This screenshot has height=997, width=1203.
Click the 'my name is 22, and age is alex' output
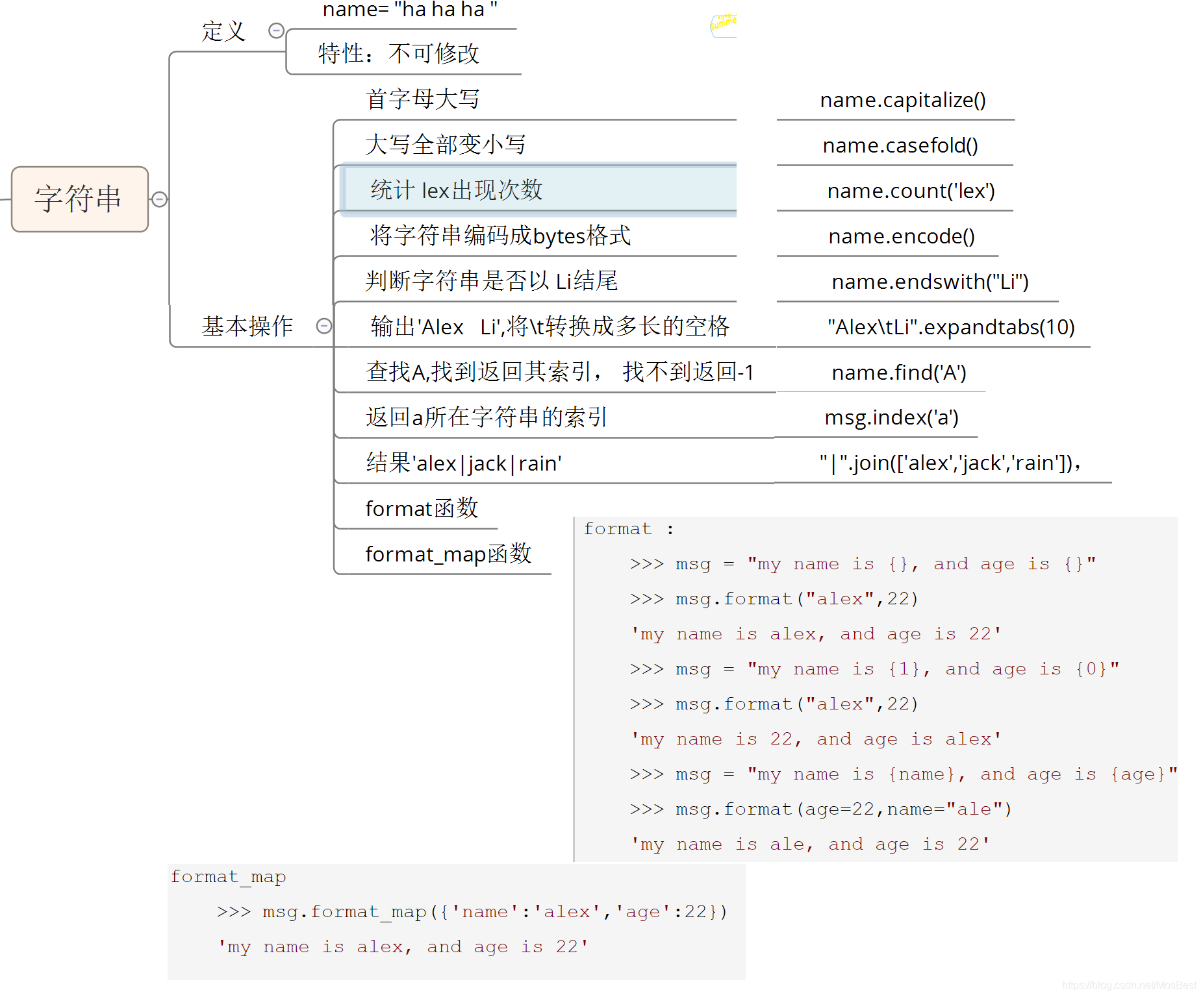pyautogui.click(x=817, y=739)
